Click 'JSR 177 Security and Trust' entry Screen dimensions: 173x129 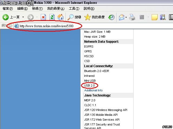tap(102, 124)
